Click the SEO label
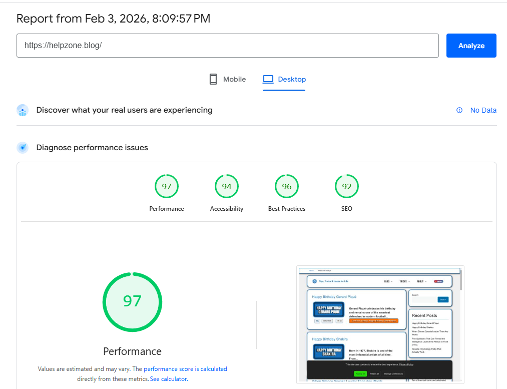 tap(347, 209)
